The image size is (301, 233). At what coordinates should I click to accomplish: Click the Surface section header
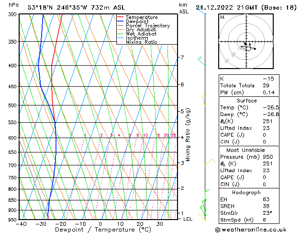pos(246,101)
